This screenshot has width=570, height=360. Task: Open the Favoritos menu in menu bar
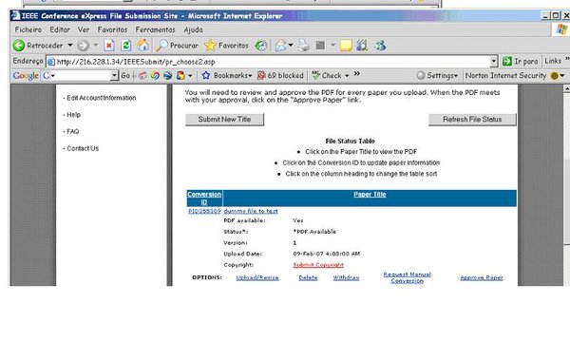[112, 29]
